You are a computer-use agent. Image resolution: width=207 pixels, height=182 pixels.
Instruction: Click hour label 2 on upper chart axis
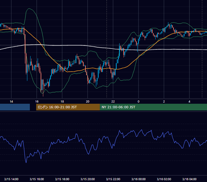(x=164, y=102)
